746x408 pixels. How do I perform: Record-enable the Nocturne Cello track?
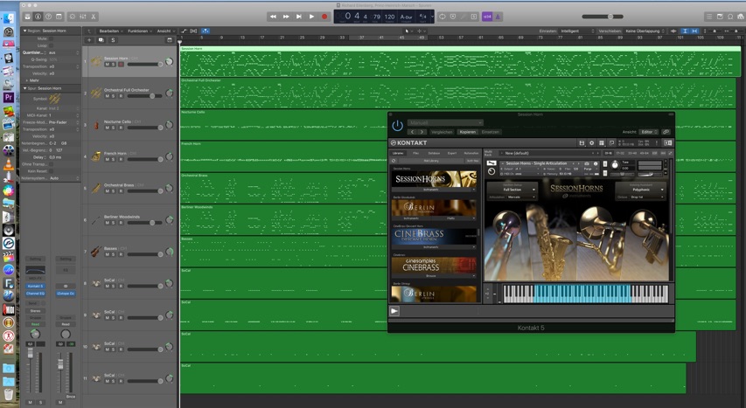(x=121, y=128)
